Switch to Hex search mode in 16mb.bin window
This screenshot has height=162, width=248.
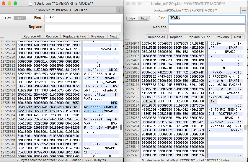(8, 18)
